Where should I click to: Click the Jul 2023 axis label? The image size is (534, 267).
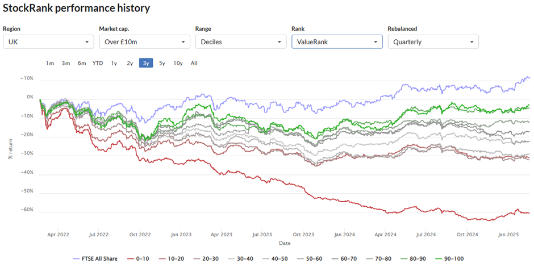coord(262,235)
